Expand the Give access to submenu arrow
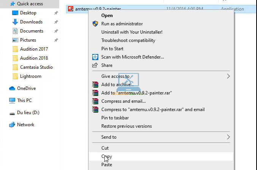Viewport: 257px width, 170px height. [x=228, y=76]
